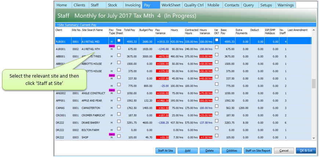Screen dimensions: 319x157
Task: Switch to the Clients tab
Action: (80, 5)
